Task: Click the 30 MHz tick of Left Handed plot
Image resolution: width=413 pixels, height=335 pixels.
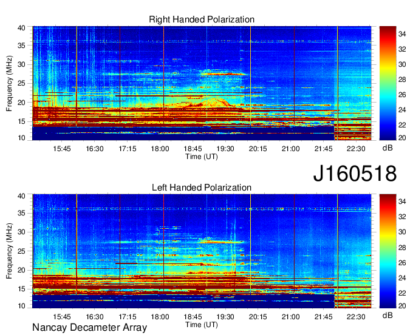Action: [x=21, y=232]
